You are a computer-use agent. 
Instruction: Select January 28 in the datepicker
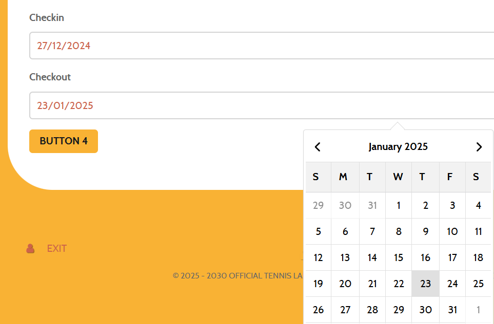[372, 310]
